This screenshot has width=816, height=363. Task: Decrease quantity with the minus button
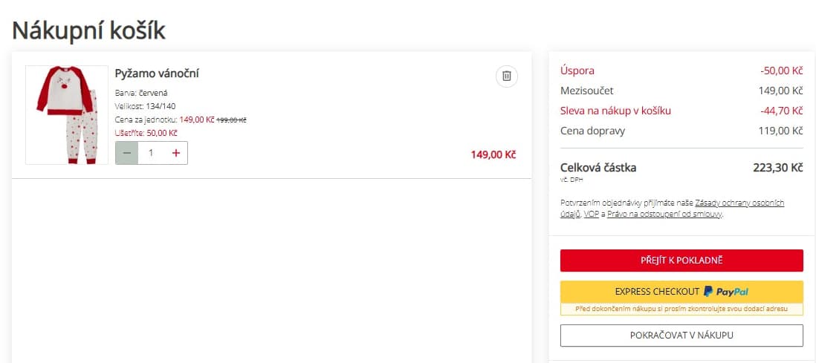click(x=127, y=153)
